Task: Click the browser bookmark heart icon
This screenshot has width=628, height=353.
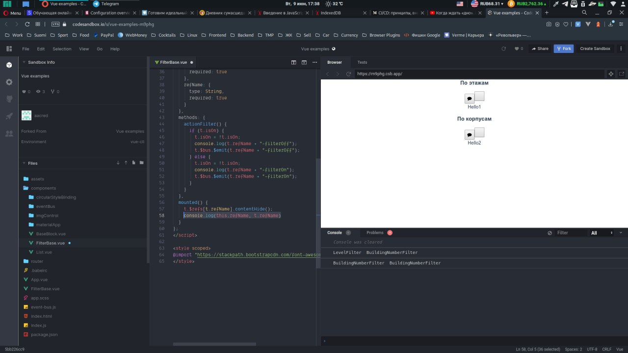Action: pyautogui.click(x=566, y=24)
